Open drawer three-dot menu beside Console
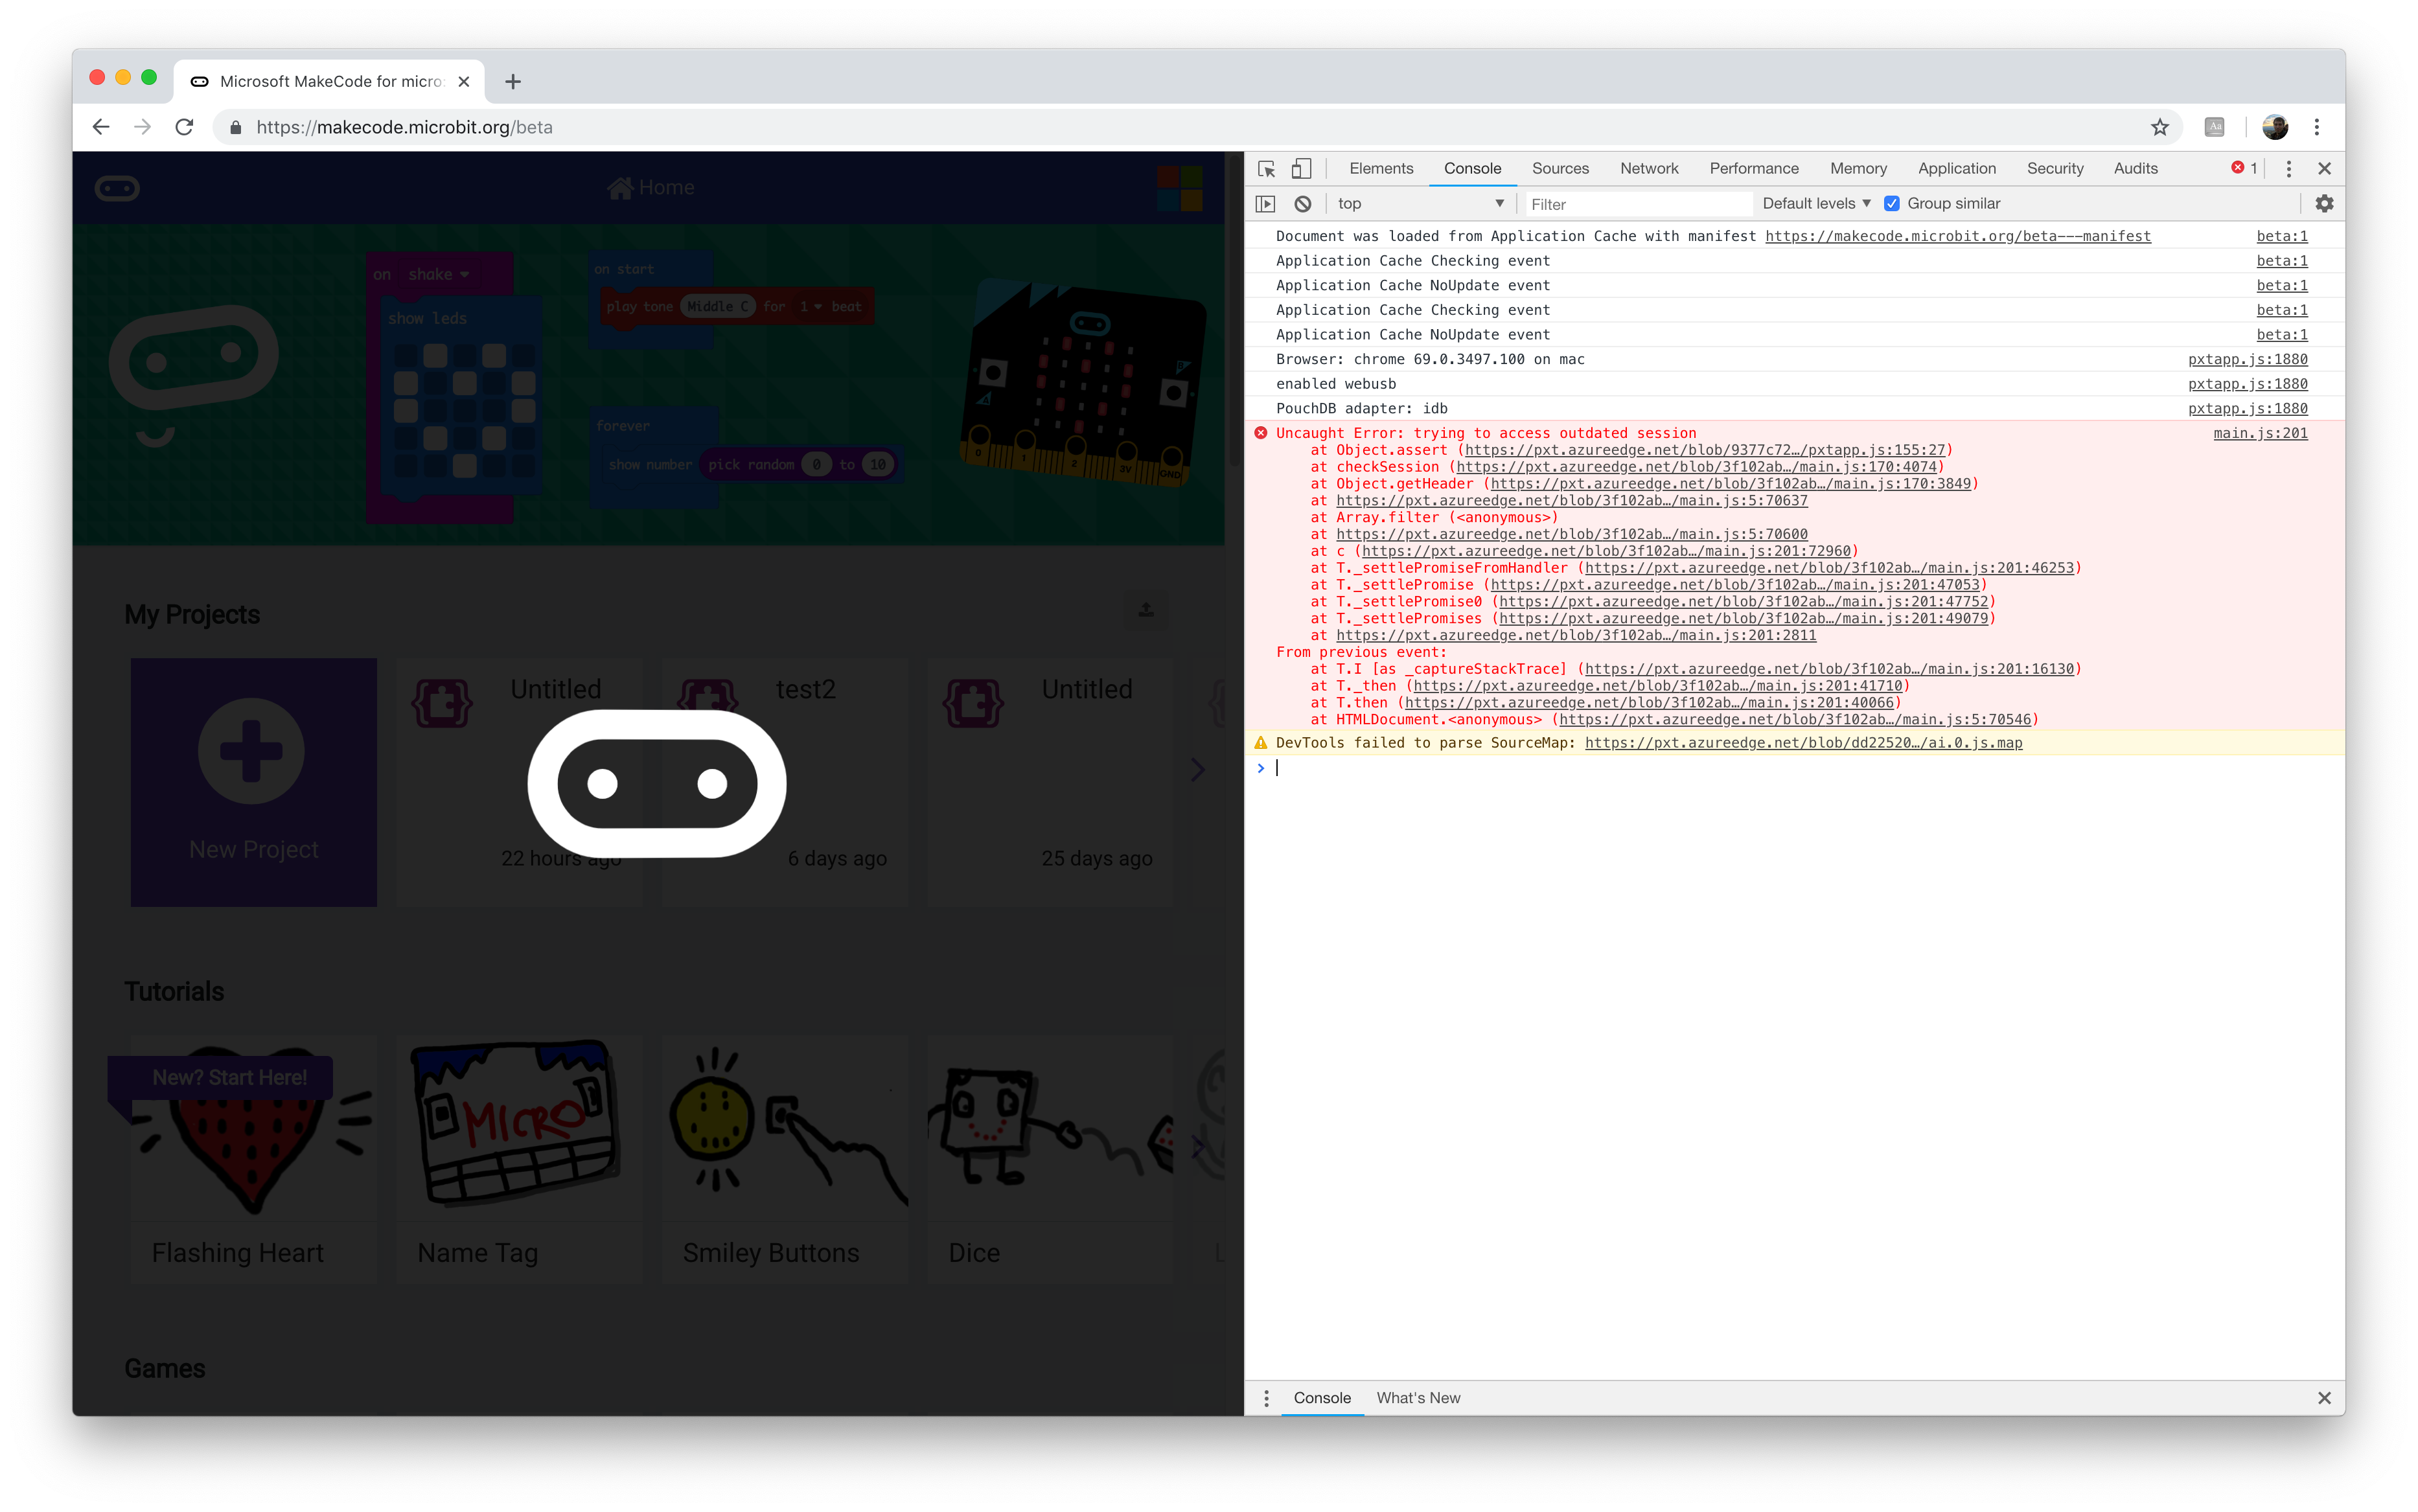The image size is (2418, 1512). pyautogui.click(x=1266, y=1398)
